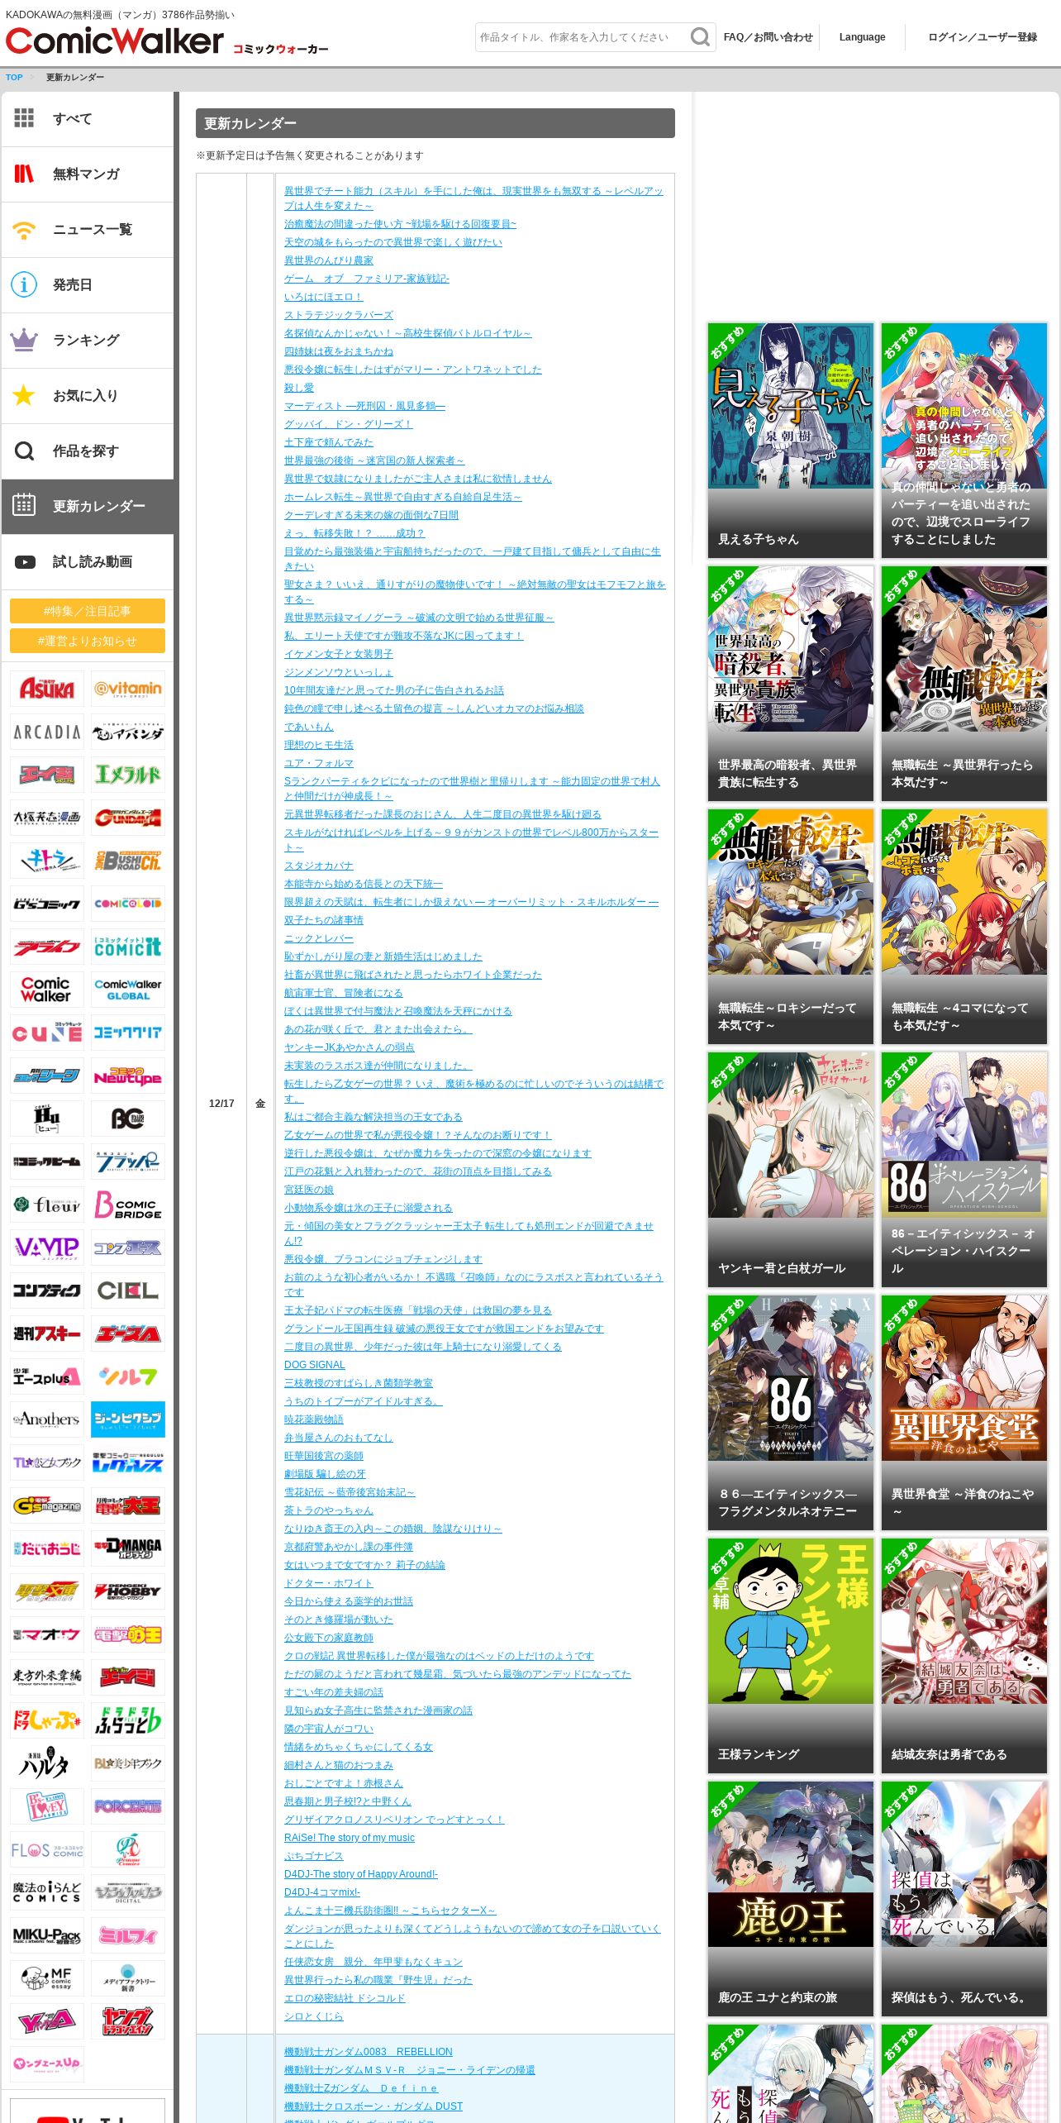The width and height of the screenshot is (1061, 2123).
Task: Go to ランキング in the sidebar
Action: coord(87,340)
